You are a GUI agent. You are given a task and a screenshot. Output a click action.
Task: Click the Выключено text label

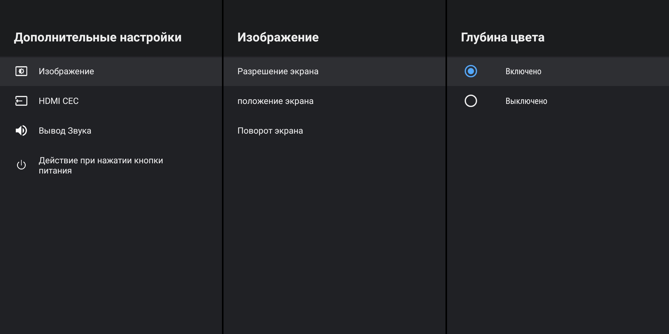[526, 101]
